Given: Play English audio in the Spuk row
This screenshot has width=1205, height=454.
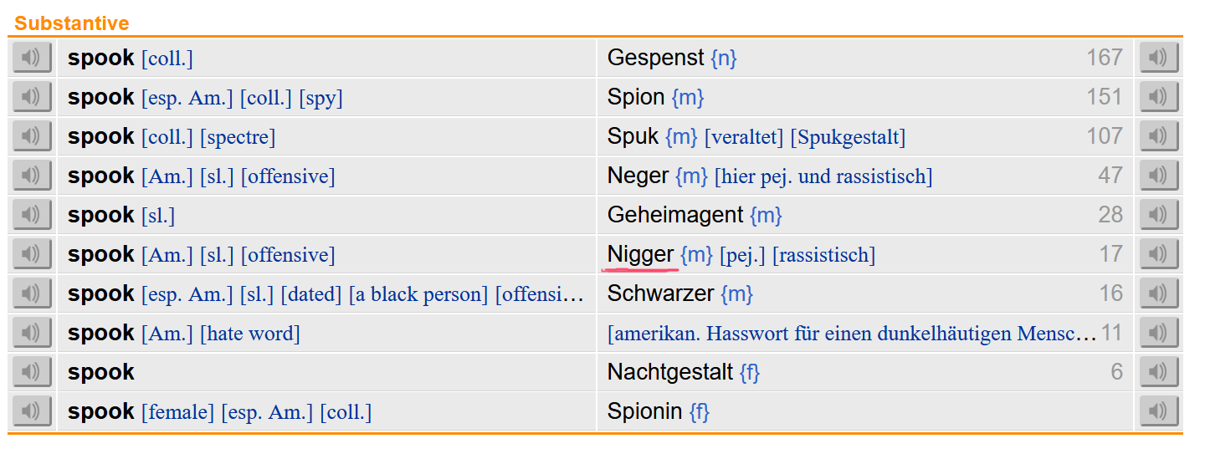Looking at the screenshot, I should [x=32, y=136].
